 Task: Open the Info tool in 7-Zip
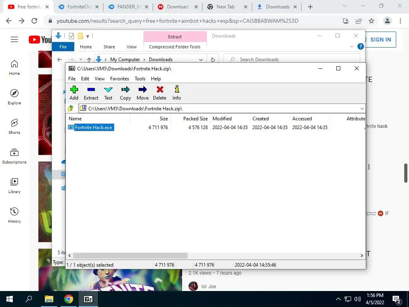[177, 93]
